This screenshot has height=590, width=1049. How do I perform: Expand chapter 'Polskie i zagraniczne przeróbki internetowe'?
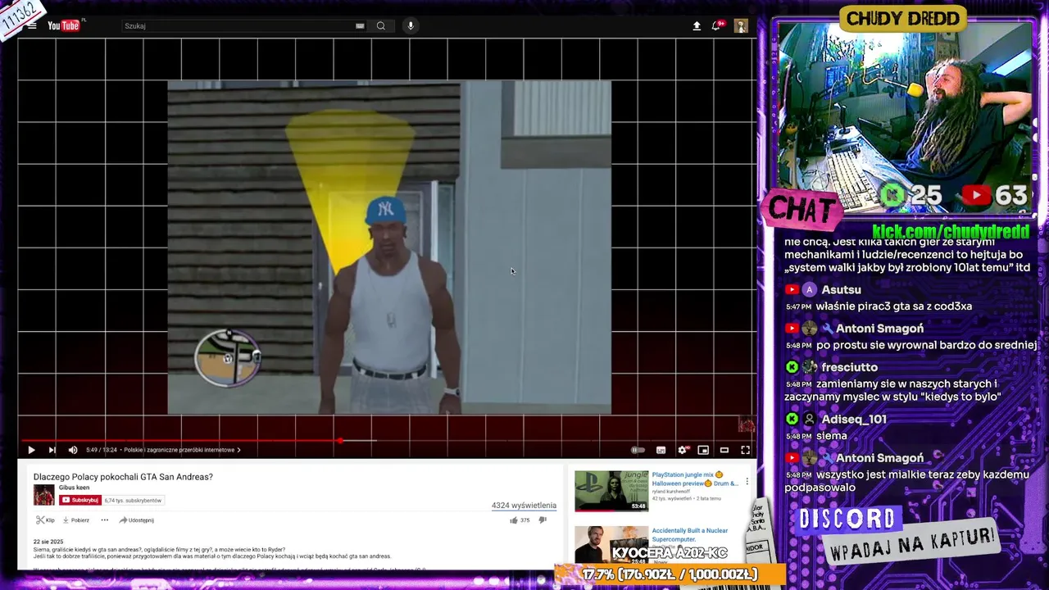tap(182, 450)
